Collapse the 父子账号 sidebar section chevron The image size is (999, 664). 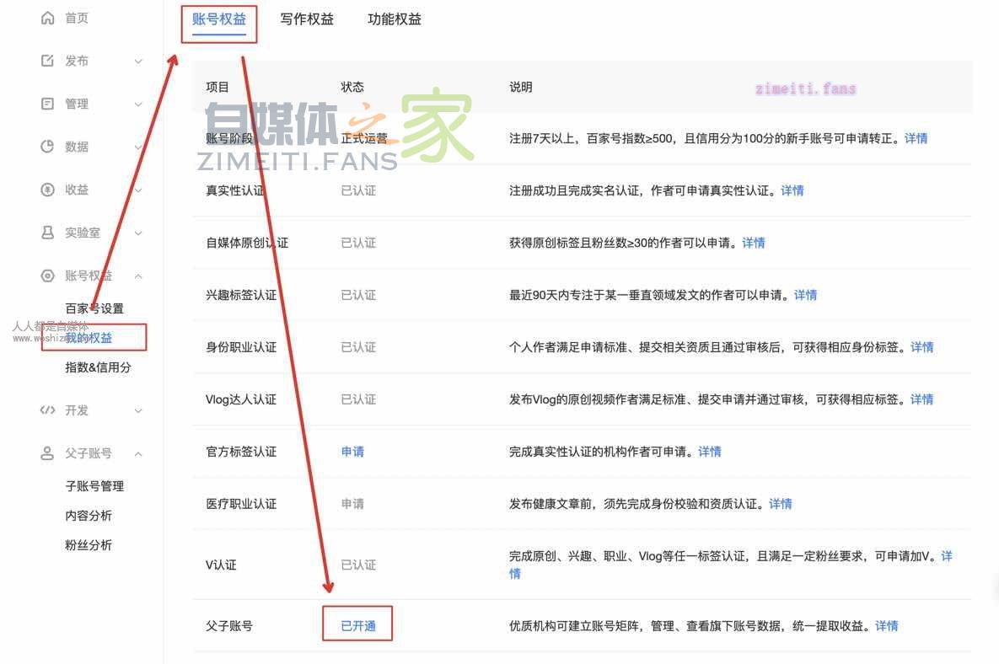point(138,453)
